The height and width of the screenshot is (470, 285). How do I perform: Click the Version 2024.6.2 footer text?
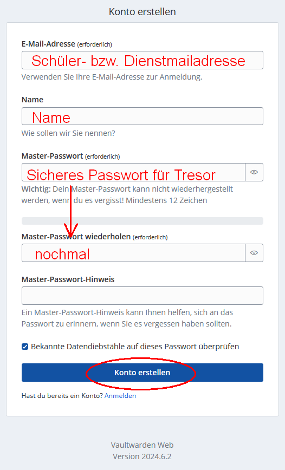pyautogui.click(x=142, y=456)
